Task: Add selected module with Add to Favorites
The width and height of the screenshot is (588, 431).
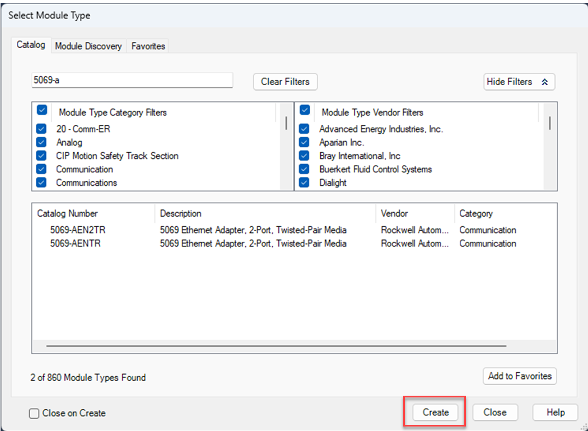Action: [x=520, y=376]
